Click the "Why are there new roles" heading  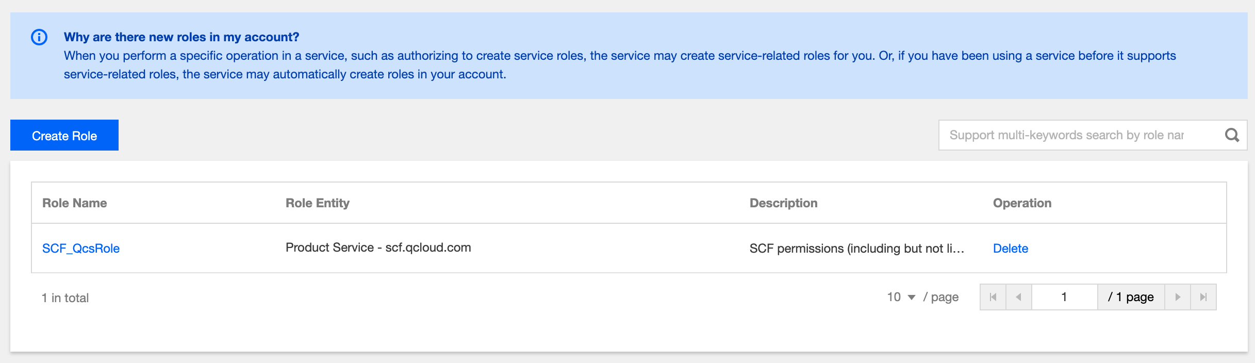point(181,37)
